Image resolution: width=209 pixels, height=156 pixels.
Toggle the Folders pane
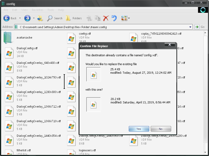72,18
